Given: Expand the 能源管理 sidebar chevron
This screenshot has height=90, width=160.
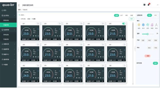Looking at the screenshot, I should (14, 49).
